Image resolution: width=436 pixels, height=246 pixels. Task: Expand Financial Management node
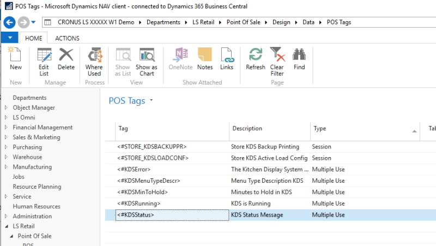click(6, 127)
